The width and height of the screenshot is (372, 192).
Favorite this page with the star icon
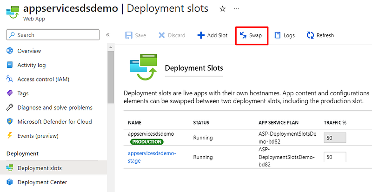pos(222,9)
